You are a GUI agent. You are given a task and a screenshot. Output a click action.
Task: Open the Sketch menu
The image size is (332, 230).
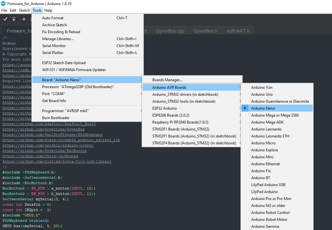click(x=24, y=10)
